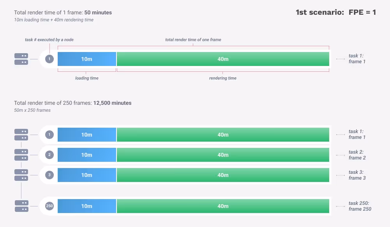The image size is (390, 227).
Task: Click the green 40m bar of task 3
Action: pyautogui.click(x=223, y=175)
